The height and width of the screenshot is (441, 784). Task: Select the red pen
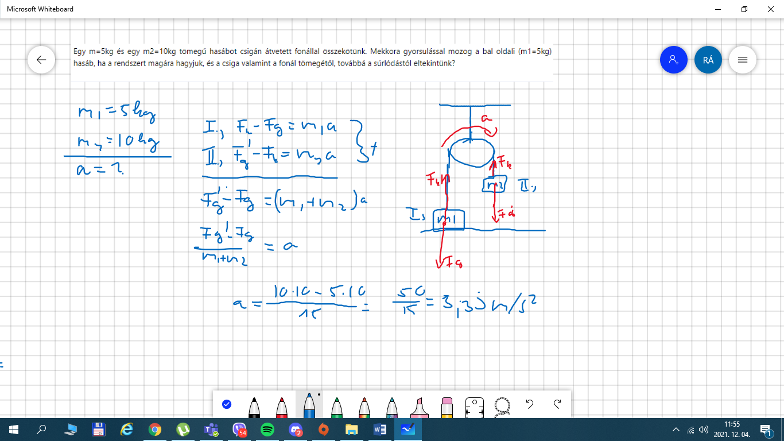[282, 407]
